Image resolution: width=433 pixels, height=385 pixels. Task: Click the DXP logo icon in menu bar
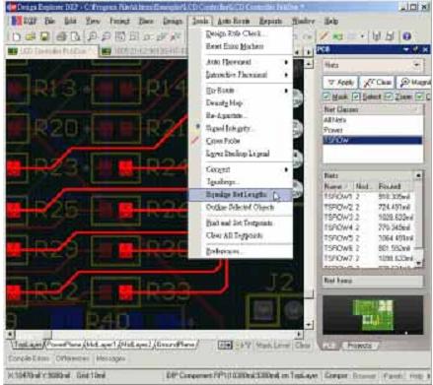click(x=17, y=21)
